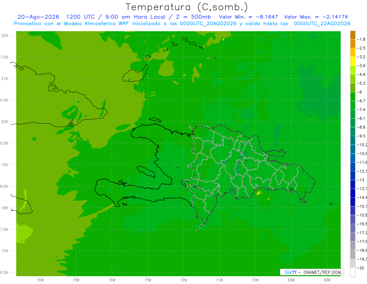Pick the gray swatch between -18.6 and -19.3
This screenshot has height=284, width=367.
(353, 255)
